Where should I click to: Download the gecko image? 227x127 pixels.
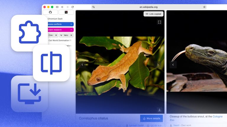159,110
